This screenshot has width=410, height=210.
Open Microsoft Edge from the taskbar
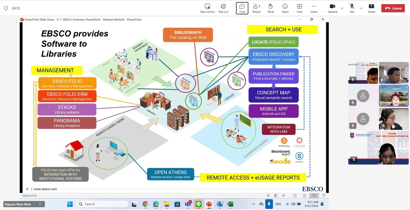pos(156,204)
